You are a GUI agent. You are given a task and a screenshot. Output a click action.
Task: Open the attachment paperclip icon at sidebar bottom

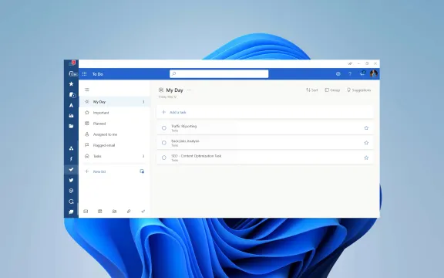tap(129, 212)
